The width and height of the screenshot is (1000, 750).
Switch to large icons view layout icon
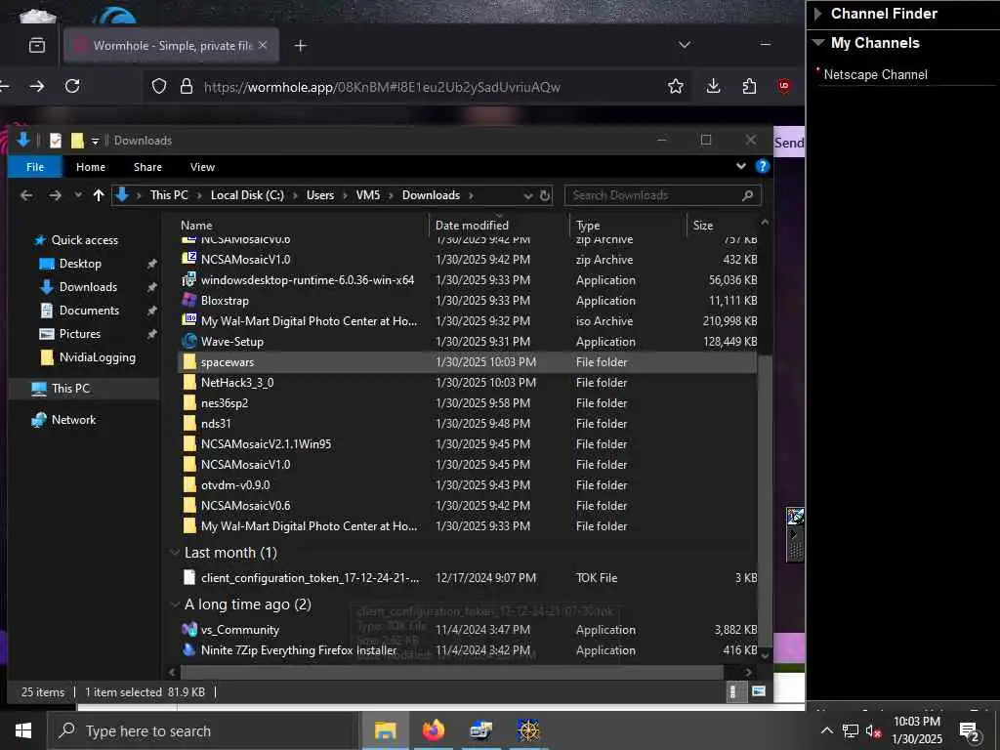[758, 691]
